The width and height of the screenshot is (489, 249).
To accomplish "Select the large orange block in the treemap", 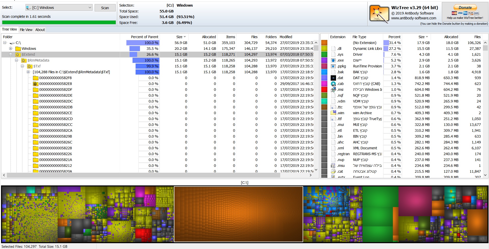I will click(238, 214).
